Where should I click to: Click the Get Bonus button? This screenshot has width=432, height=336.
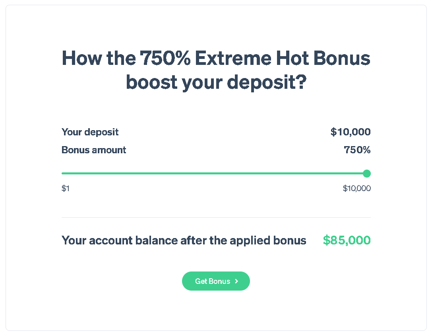point(216,281)
